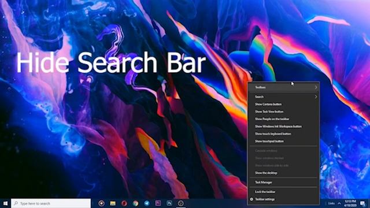The height and width of the screenshot is (208, 370).
Task: Open the OBS Studio taskbar icon
Action: pyautogui.click(x=181, y=203)
